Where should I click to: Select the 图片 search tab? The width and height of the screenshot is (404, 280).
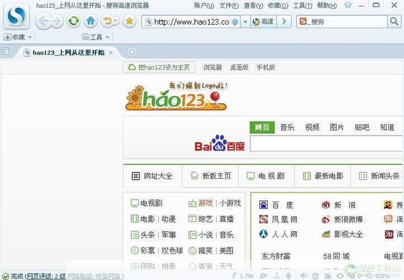click(337, 127)
